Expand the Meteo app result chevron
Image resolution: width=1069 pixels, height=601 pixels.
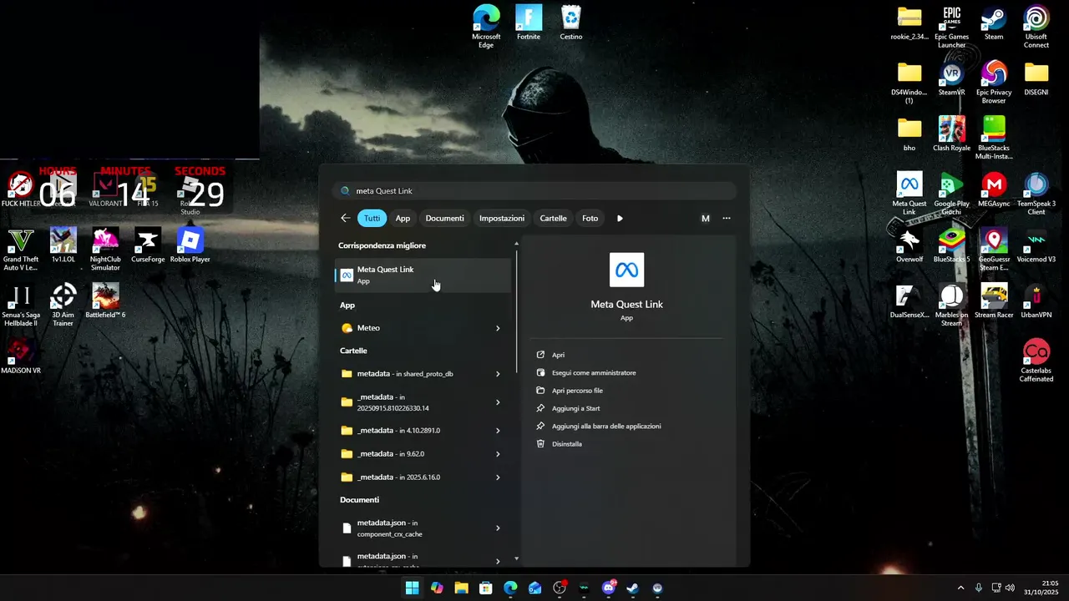tap(498, 328)
